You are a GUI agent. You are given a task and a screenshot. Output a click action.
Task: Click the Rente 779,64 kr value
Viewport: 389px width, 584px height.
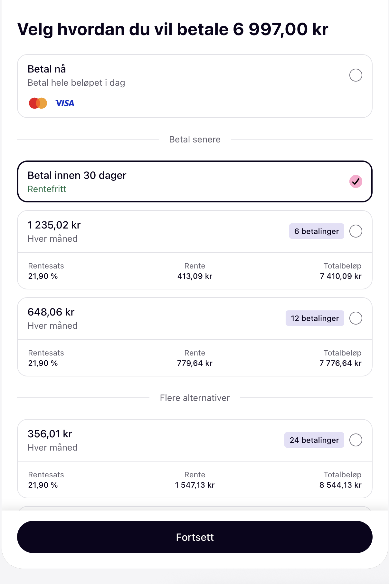pyautogui.click(x=194, y=363)
